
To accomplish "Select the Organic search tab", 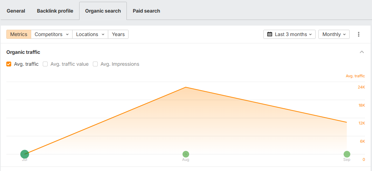I will click(103, 11).
